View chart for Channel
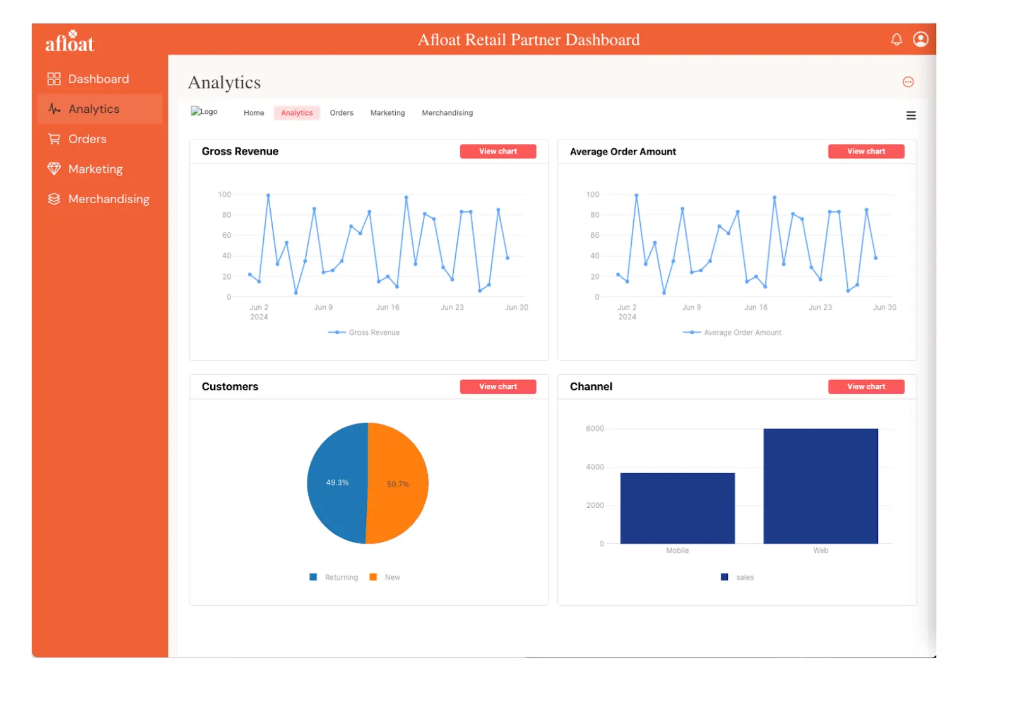Screen dimensions: 1010x708 [x=866, y=387]
